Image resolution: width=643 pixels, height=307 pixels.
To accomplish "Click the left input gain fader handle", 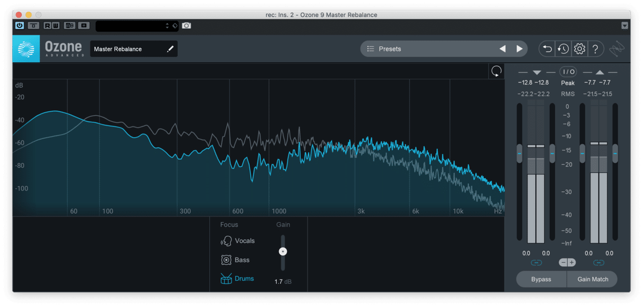I will [519, 154].
